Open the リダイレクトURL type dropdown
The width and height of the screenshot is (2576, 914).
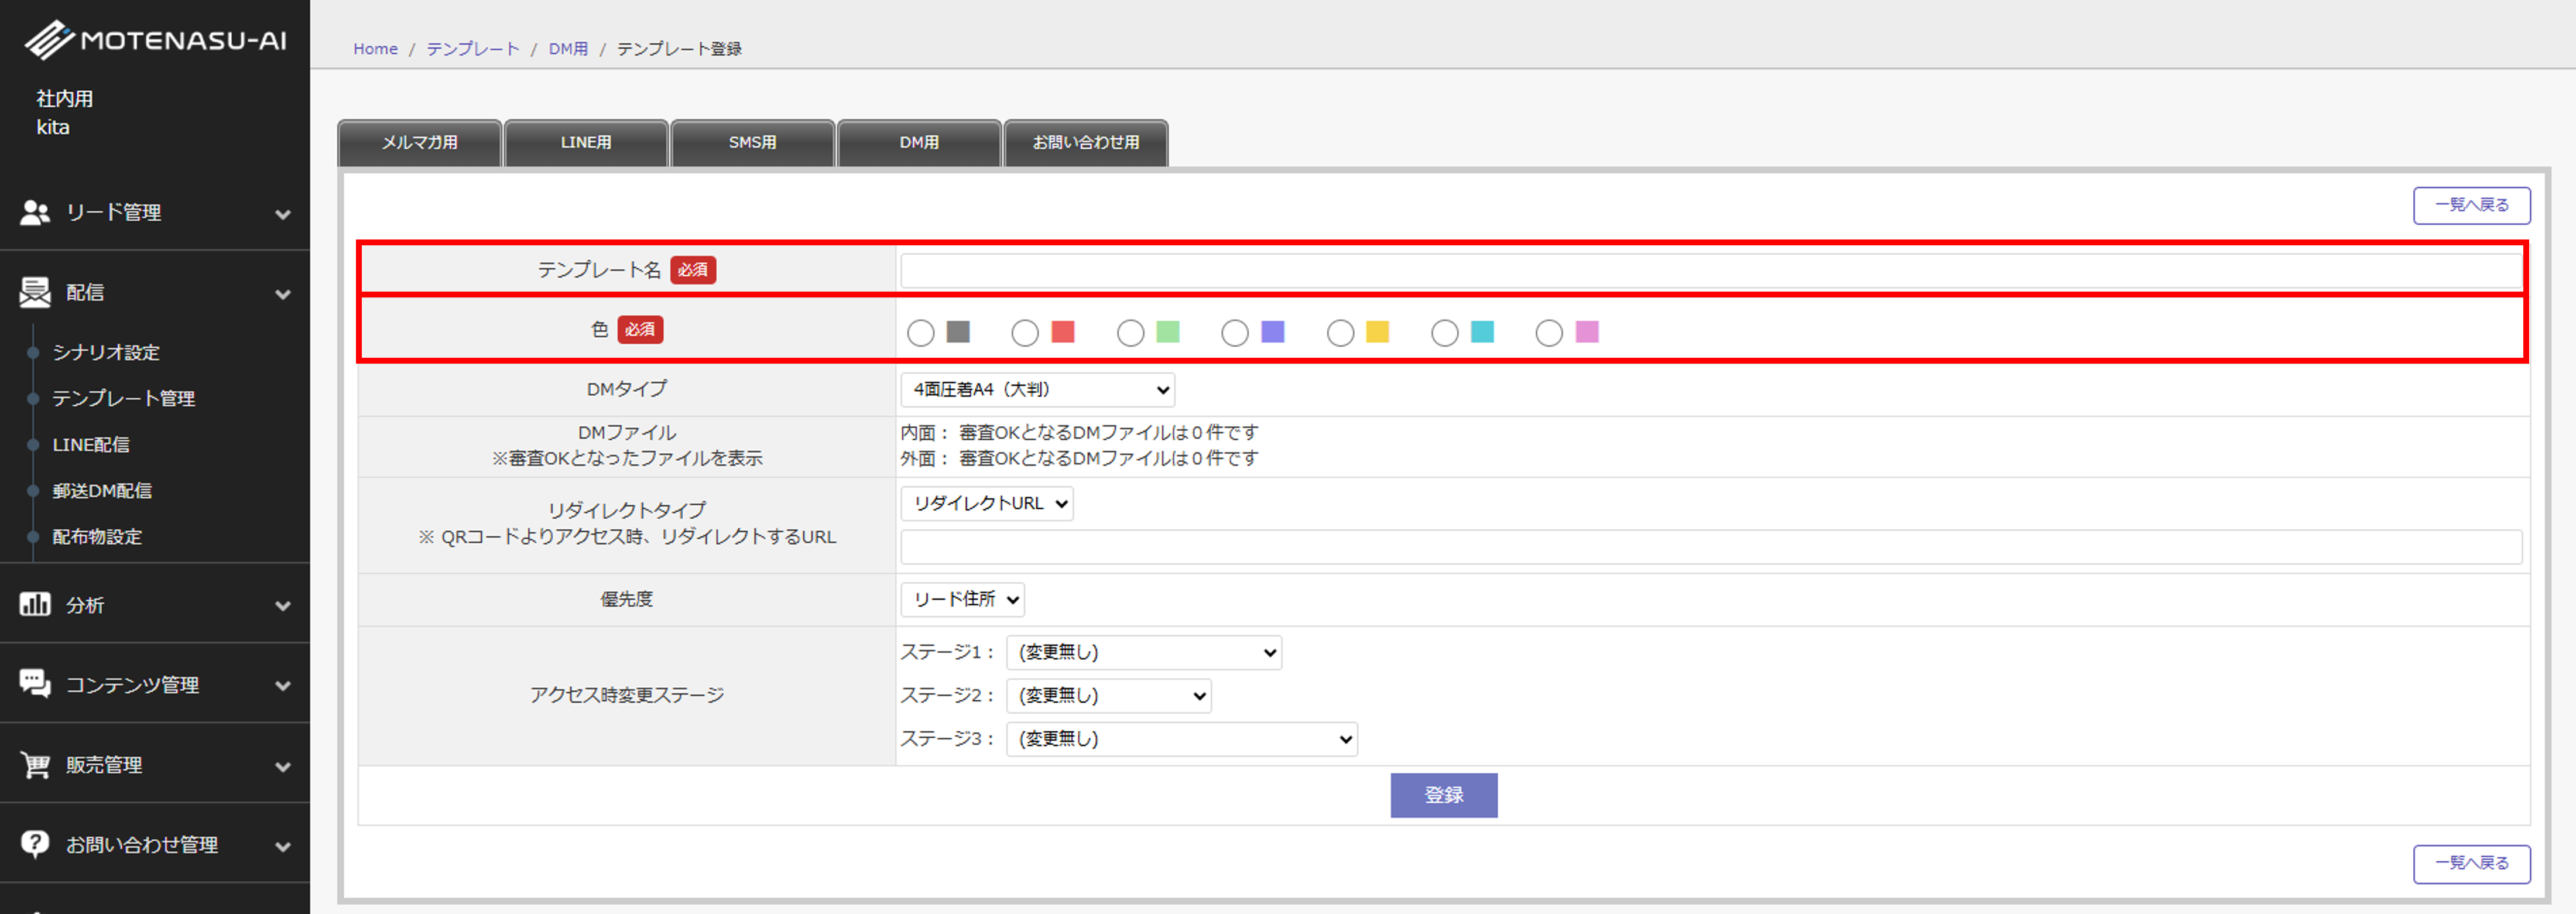pyautogui.click(x=986, y=504)
